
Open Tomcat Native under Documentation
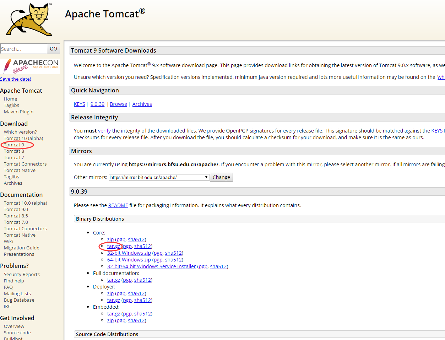click(20, 235)
